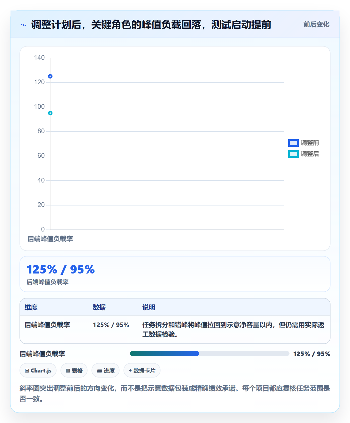Select the 表格 tag chip

(74, 370)
